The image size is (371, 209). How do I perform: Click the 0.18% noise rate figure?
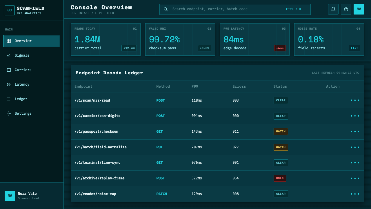[311, 39]
